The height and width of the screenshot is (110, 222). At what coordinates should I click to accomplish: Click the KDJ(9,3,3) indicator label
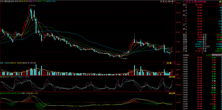(4, 77)
